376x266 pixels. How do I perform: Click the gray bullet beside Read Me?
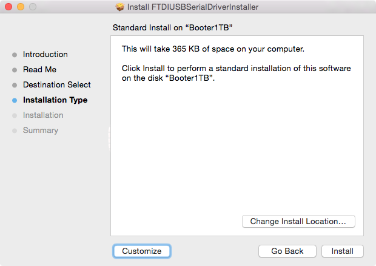tap(15, 70)
